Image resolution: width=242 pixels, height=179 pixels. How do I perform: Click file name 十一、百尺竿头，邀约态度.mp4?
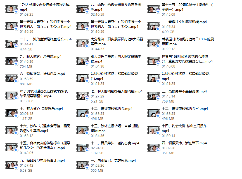coord(115,143)
